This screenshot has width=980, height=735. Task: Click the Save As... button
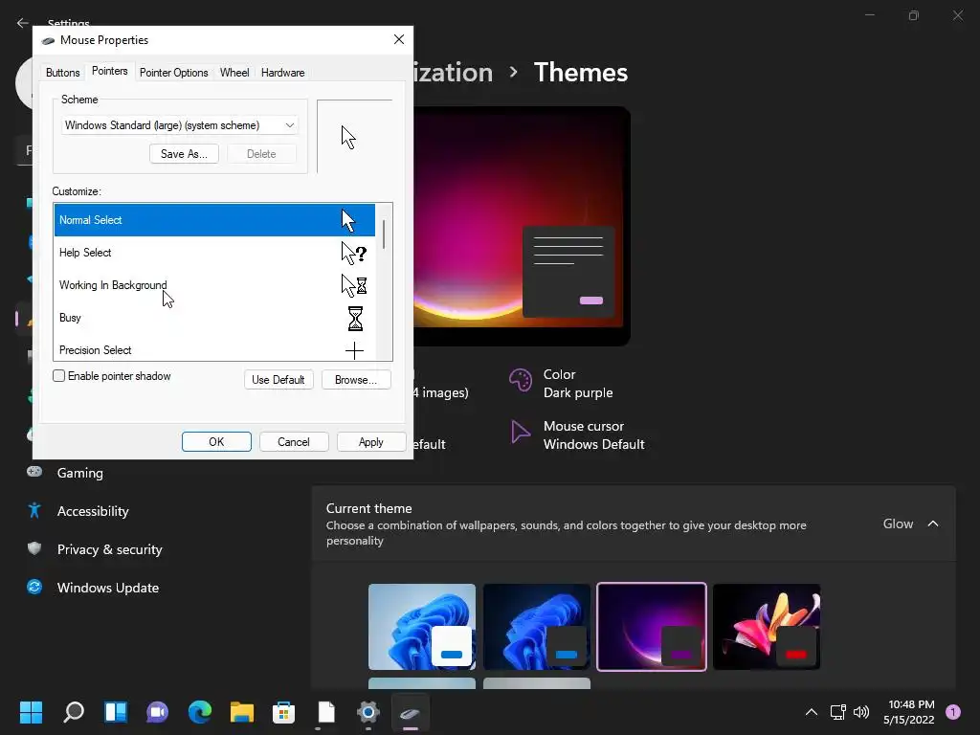tap(184, 154)
